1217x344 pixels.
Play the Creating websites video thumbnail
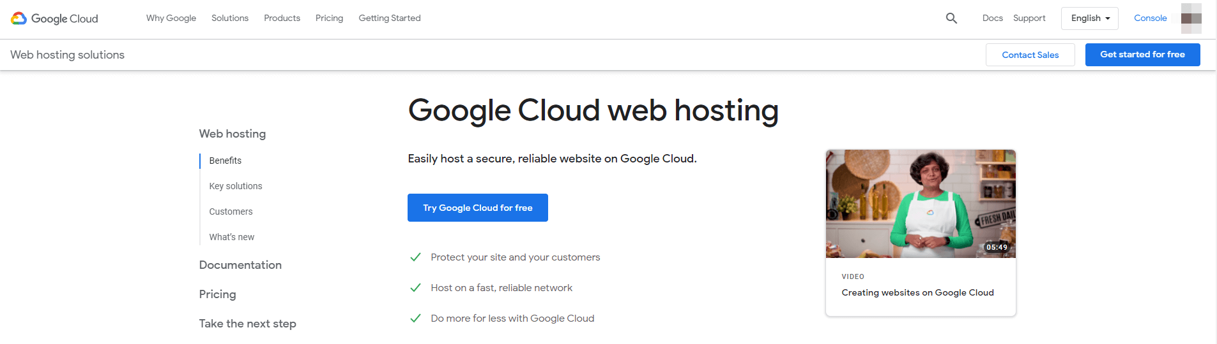click(x=920, y=204)
